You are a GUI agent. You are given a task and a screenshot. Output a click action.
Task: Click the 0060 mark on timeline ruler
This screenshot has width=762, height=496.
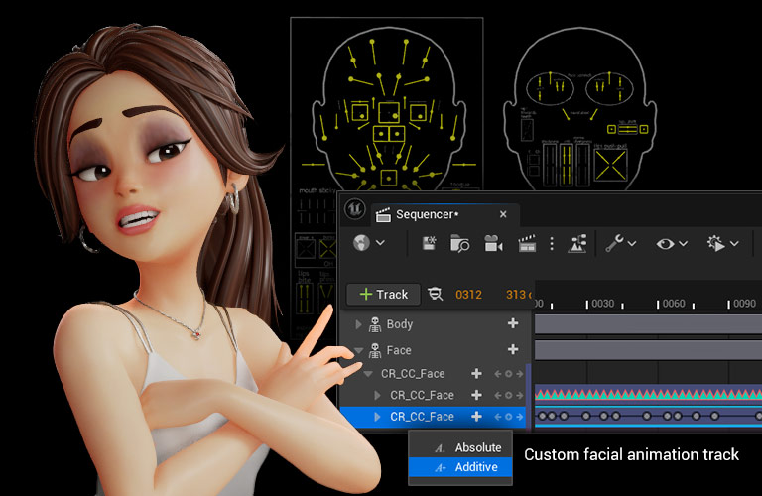point(674,304)
